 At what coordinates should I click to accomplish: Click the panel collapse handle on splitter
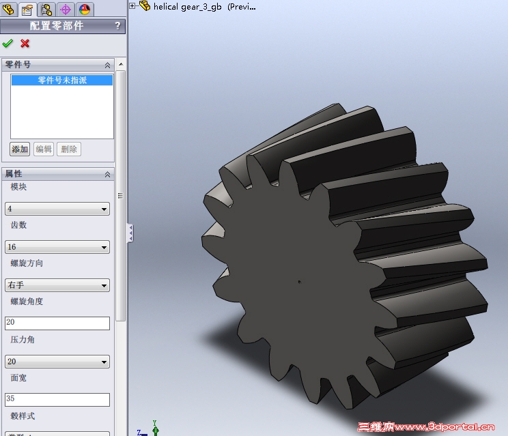pos(130,233)
